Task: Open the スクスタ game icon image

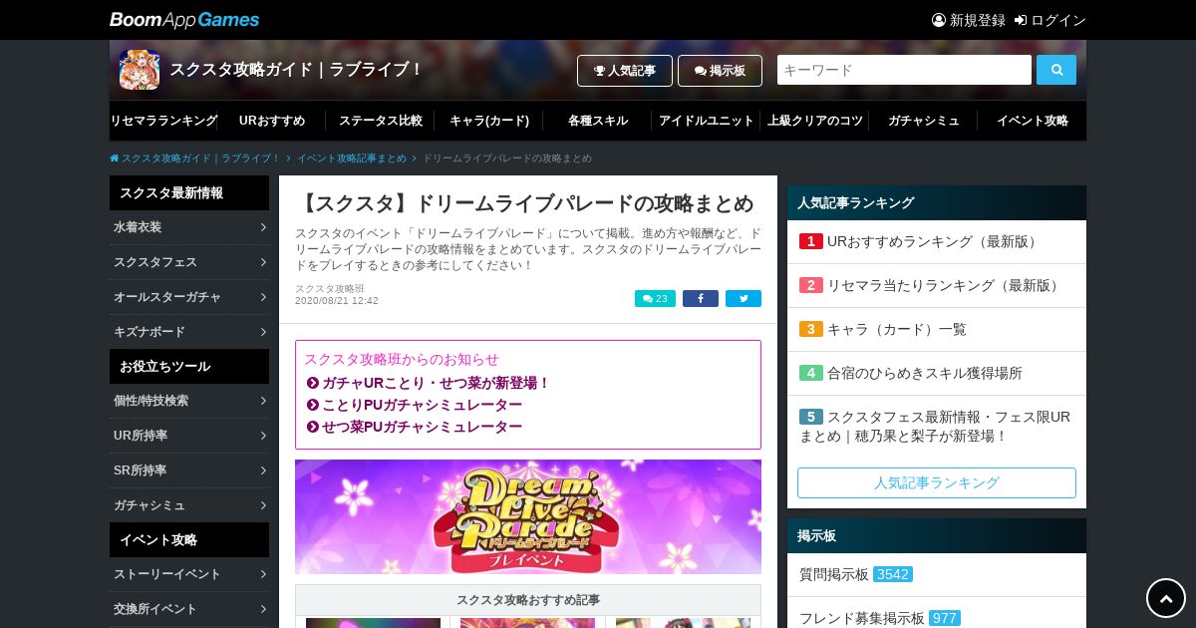Action: [140, 70]
